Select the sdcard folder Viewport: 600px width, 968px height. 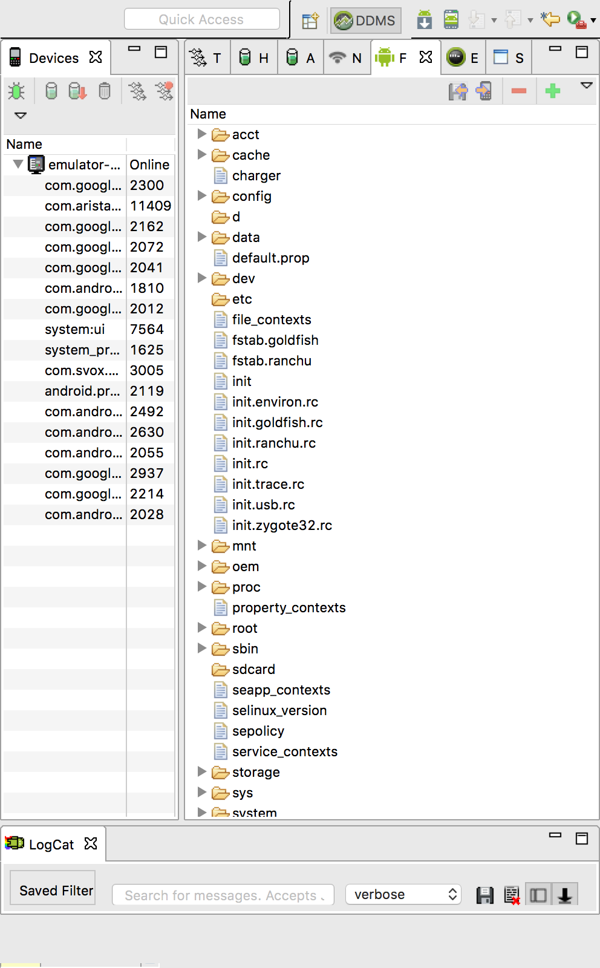tap(253, 669)
